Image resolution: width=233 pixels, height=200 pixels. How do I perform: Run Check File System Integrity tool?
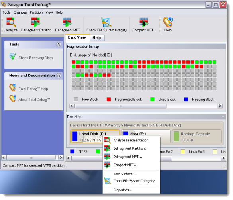[x=106, y=25]
